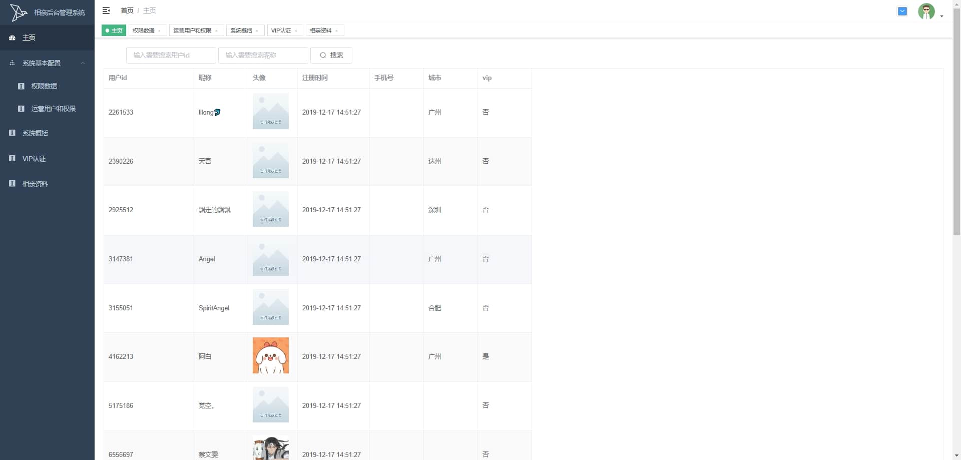Click the registration time in row 2261533
The width and height of the screenshot is (961, 460).
point(331,112)
